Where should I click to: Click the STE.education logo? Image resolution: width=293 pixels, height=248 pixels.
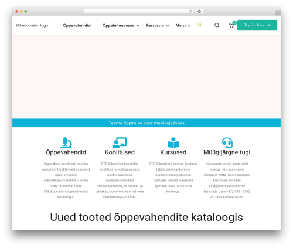coord(32,25)
